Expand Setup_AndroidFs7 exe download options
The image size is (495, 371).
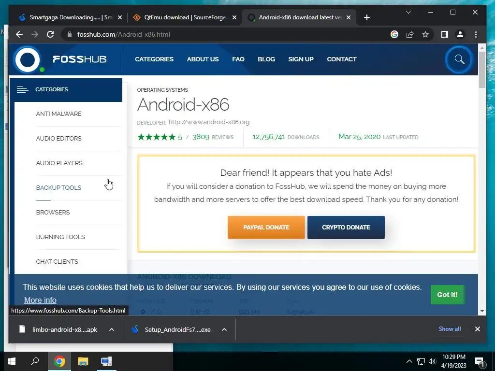224,329
